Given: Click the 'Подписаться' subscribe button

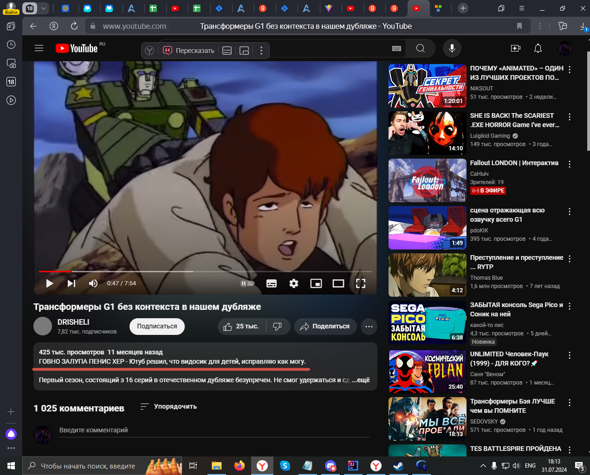Looking at the screenshot, I should tap(157, 326).
